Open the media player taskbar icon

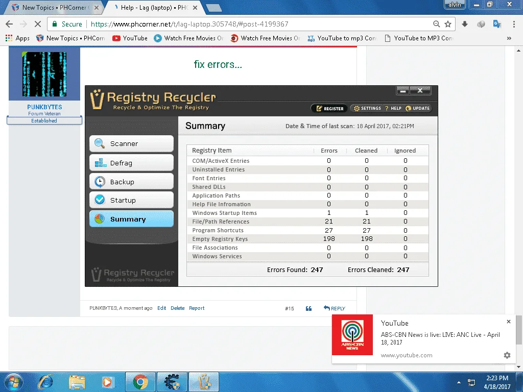coord(108,382)
